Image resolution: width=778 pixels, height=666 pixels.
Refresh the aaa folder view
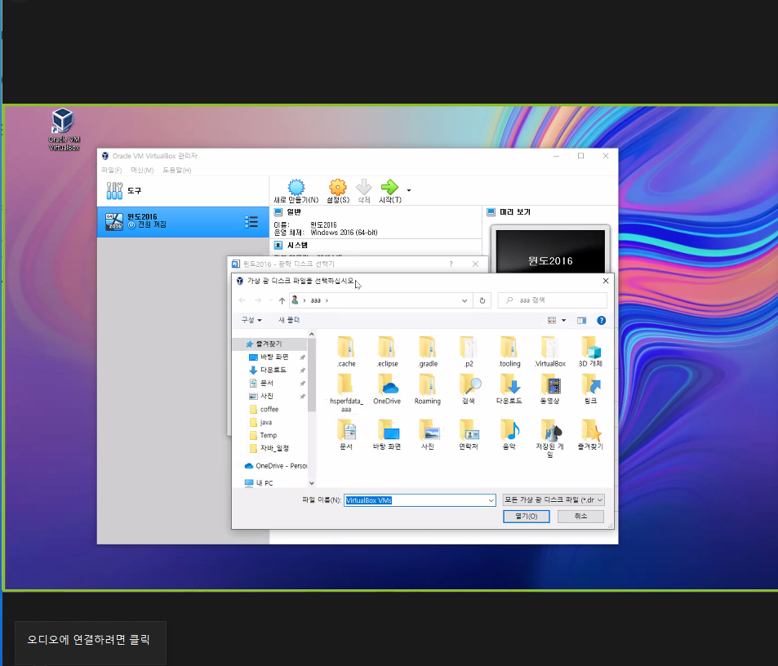482,300
